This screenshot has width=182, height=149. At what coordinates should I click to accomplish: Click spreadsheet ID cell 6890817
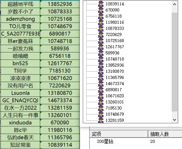tap(60, 34)
